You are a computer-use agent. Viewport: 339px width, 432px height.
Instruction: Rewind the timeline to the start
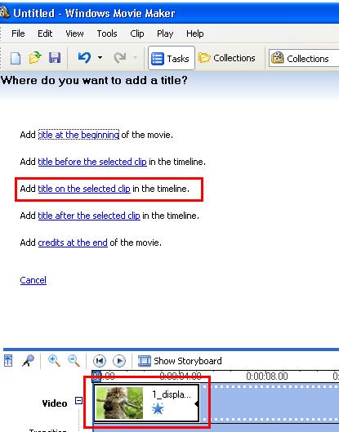tap(100, 361)
